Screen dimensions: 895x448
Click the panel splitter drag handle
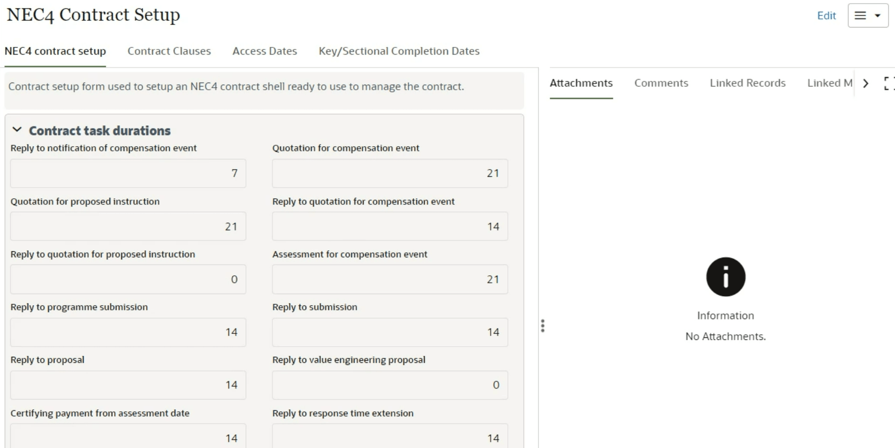543,326
